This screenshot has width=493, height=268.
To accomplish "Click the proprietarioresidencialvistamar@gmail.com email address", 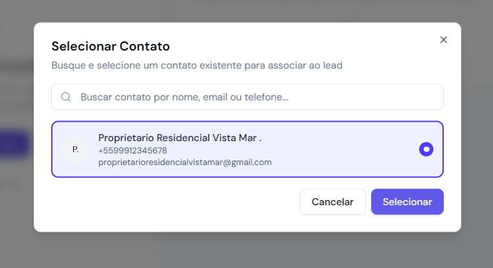I will pyautogui.click(x=185, y=162).
